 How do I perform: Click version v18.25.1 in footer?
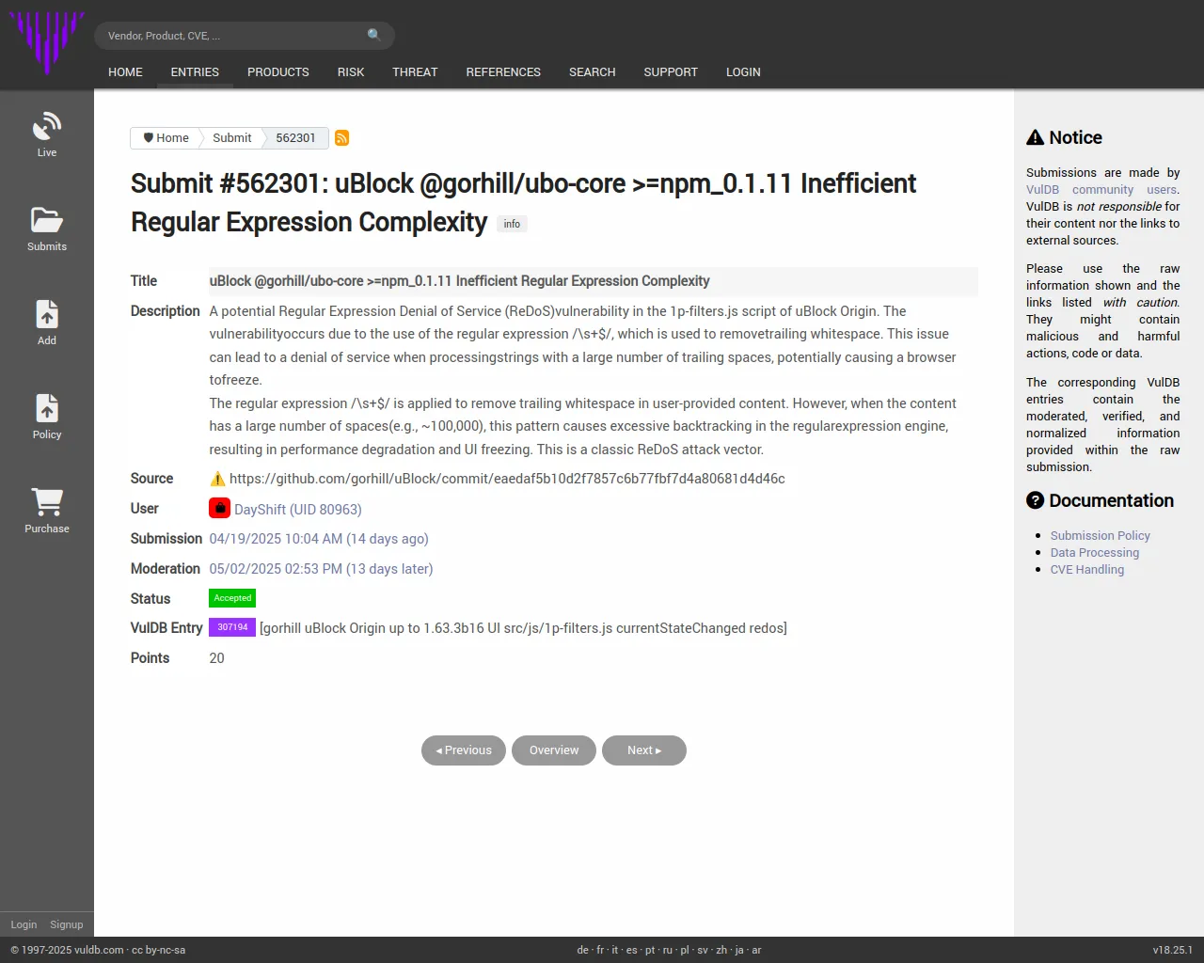pos(1172,950)
